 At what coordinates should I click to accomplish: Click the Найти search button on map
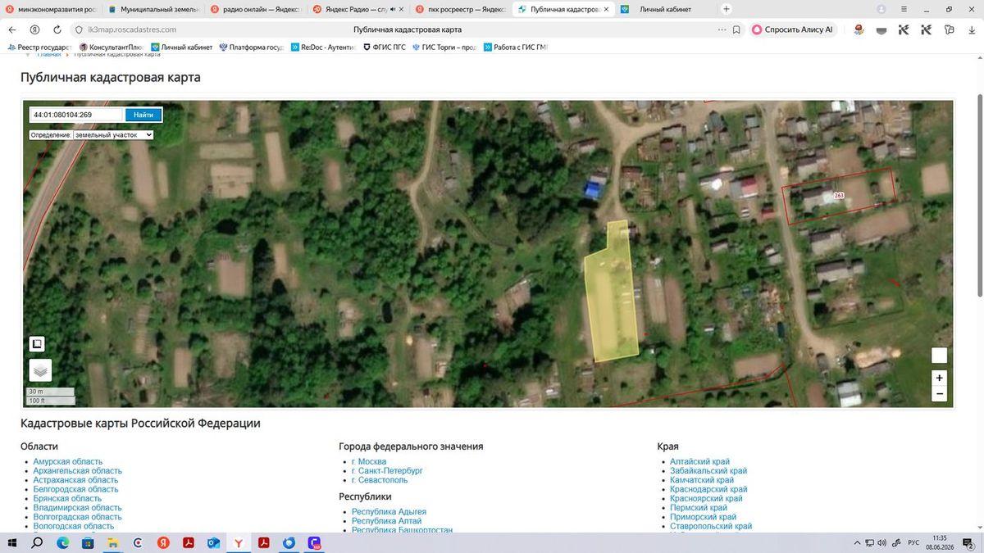coord(143,115)
